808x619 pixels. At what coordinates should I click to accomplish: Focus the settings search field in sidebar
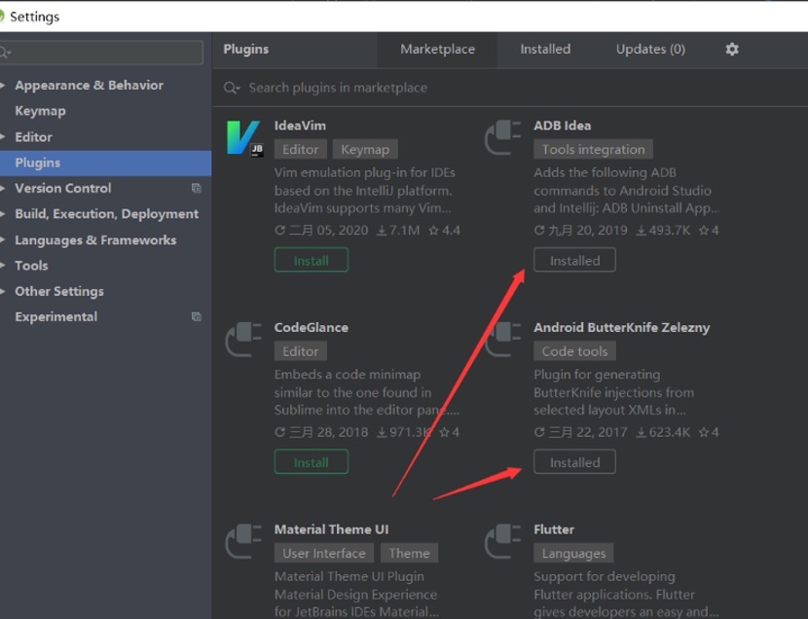pos(101,53)
